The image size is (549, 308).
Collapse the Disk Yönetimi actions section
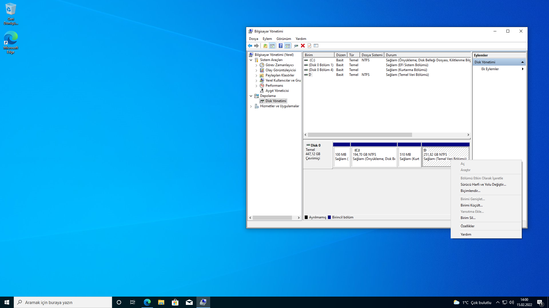(522, 62)
